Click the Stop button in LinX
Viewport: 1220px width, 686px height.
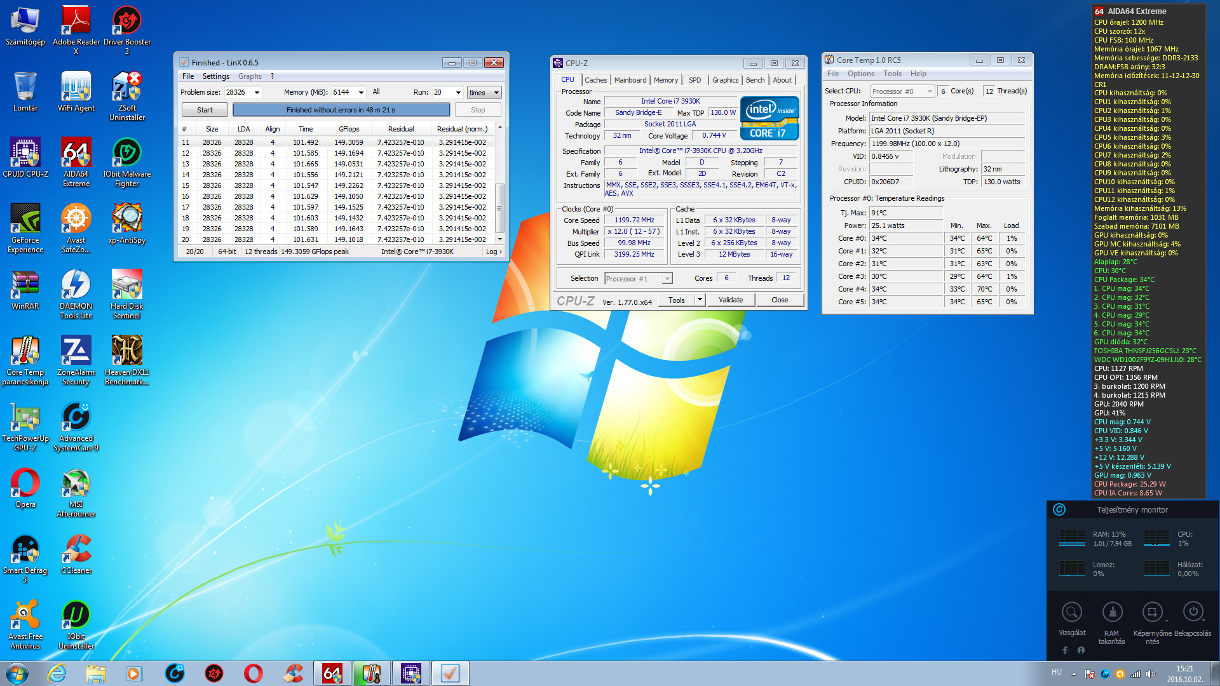point(478,110)
